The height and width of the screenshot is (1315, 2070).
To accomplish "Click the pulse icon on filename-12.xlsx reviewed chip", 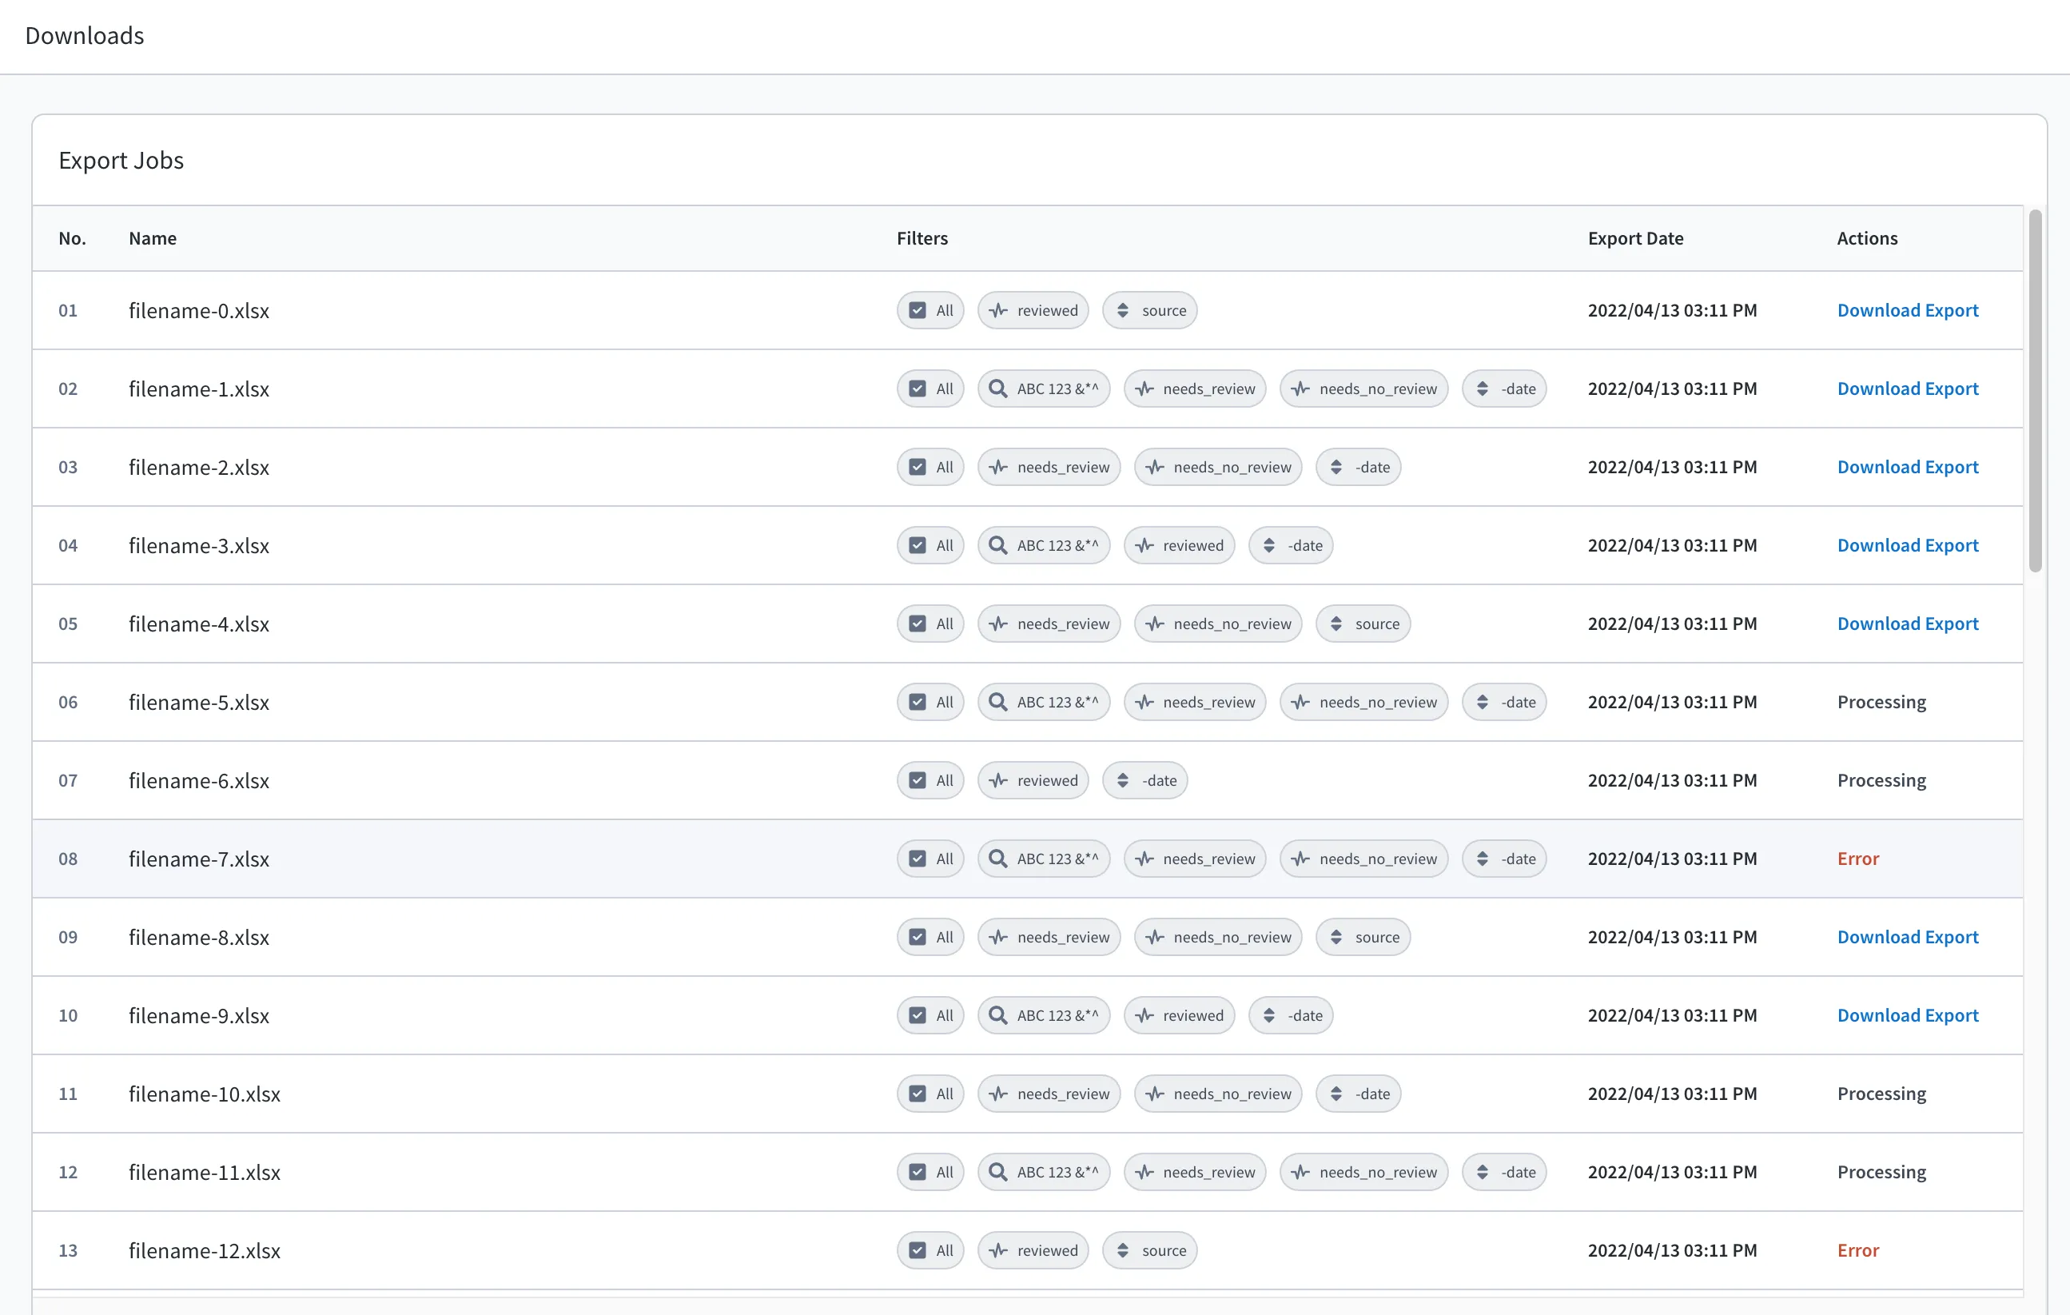I will click(997, 1249).
